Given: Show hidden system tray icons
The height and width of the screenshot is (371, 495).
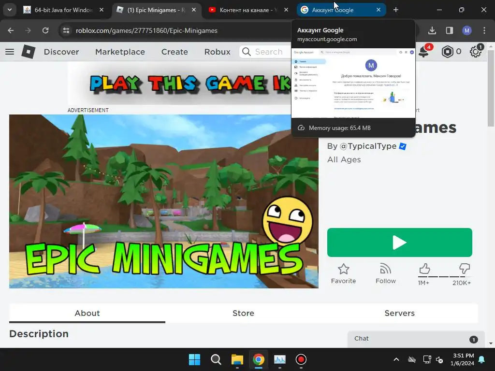Looking at the screenshot, I should coord(396,359).
